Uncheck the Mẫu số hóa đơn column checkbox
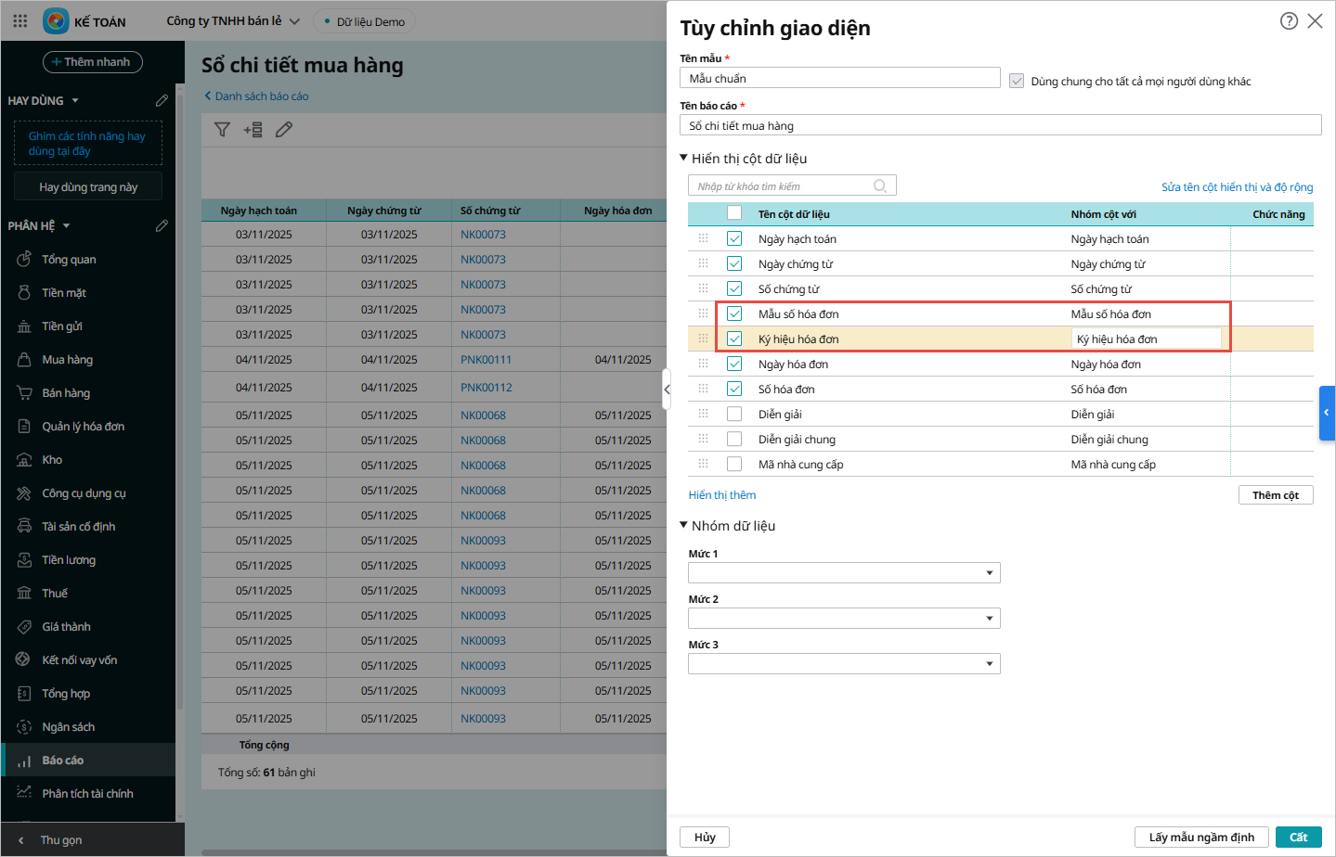Image resolution: width=1336 pixels, height=857 pixels. coord(734,314)
